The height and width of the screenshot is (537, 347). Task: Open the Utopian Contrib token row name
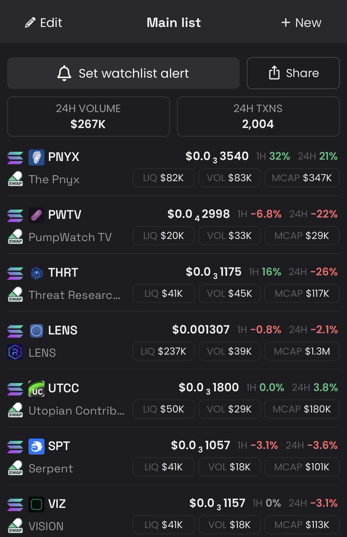tap(77, 410)
